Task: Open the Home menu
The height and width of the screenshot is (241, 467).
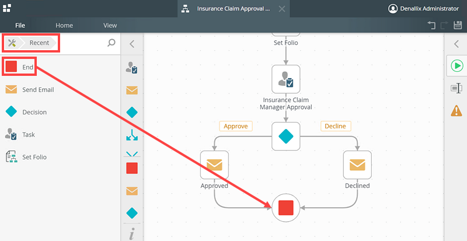Action: point(64,26)
